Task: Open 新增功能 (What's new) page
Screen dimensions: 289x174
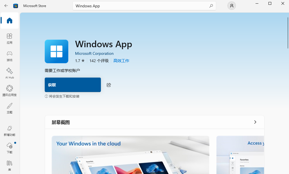Action: (x=10, y=131)
